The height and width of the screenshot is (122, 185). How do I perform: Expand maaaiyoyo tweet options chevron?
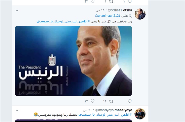pos(17,110)
